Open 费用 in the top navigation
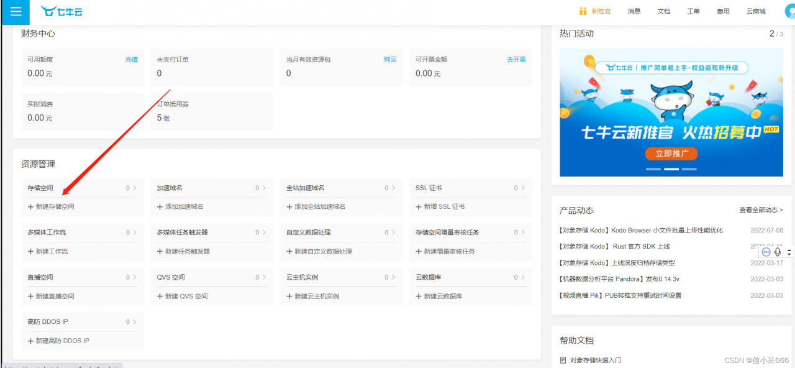Image resolution: width=795 pixels, height=368 pixels. (x=723, y=11)
